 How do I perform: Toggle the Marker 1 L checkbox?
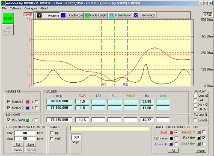(x=36, y=101)
